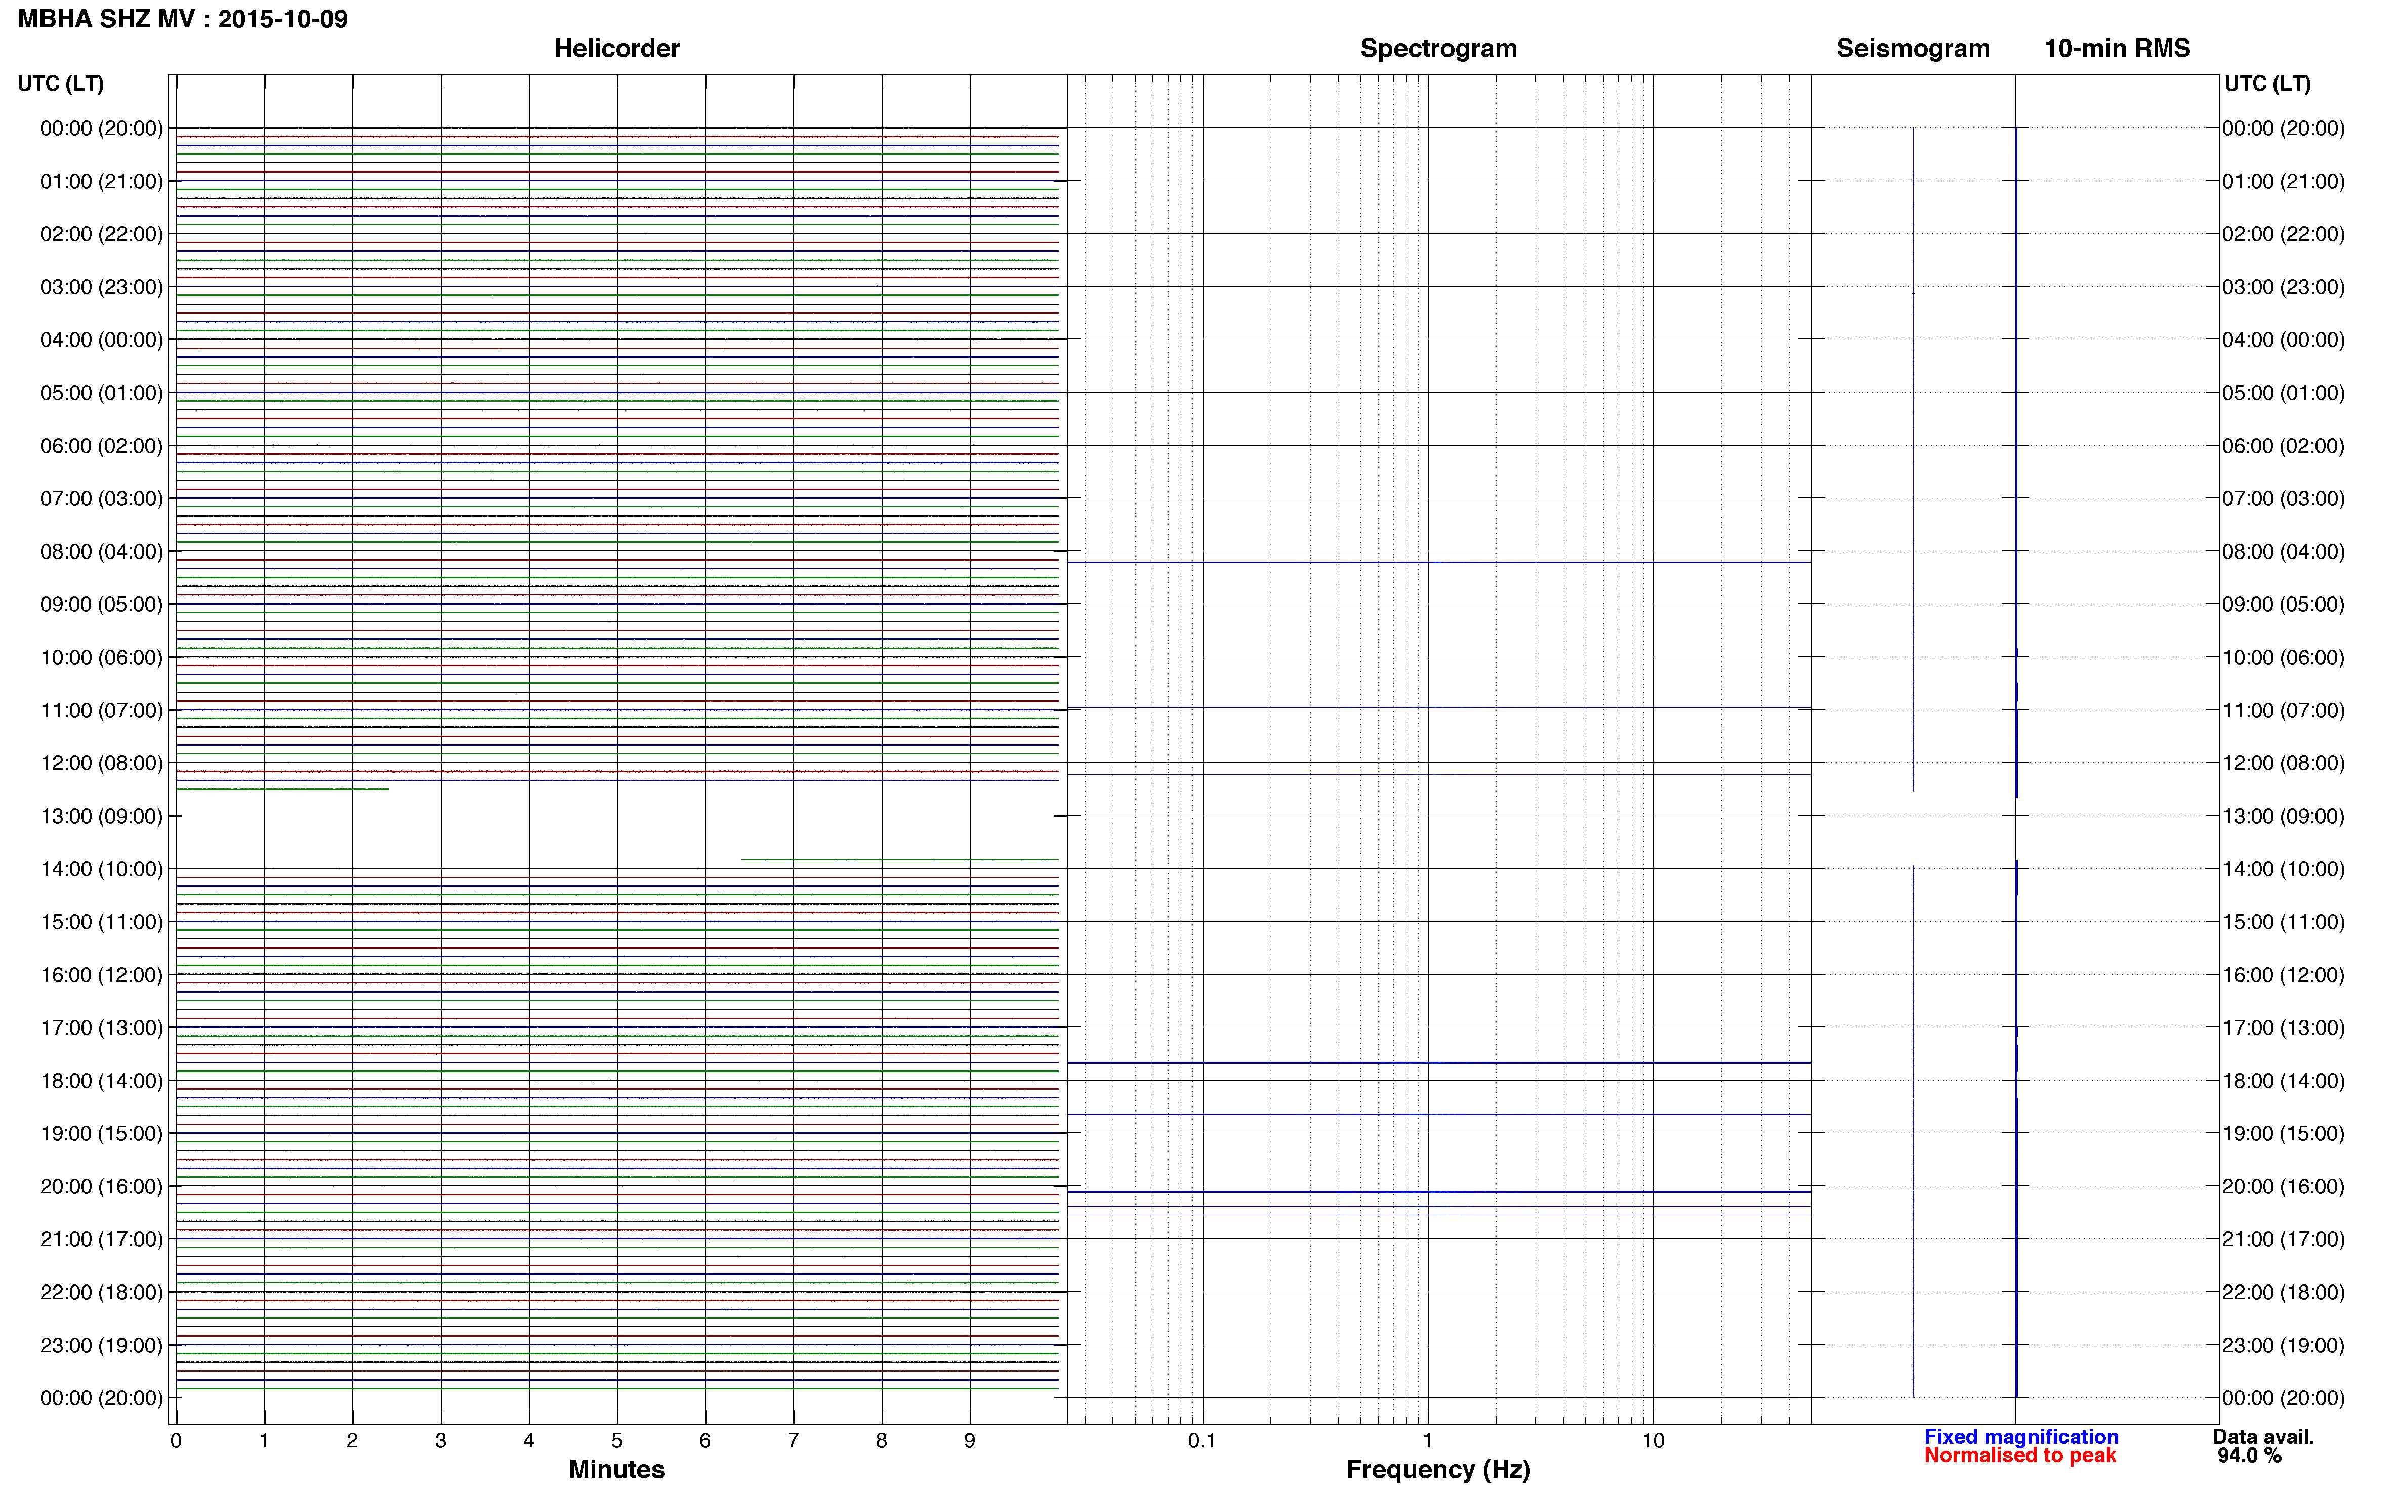2399x1499 pixels.
Task: Click the 'Data avail.' label
Action: point(2263,1437)
